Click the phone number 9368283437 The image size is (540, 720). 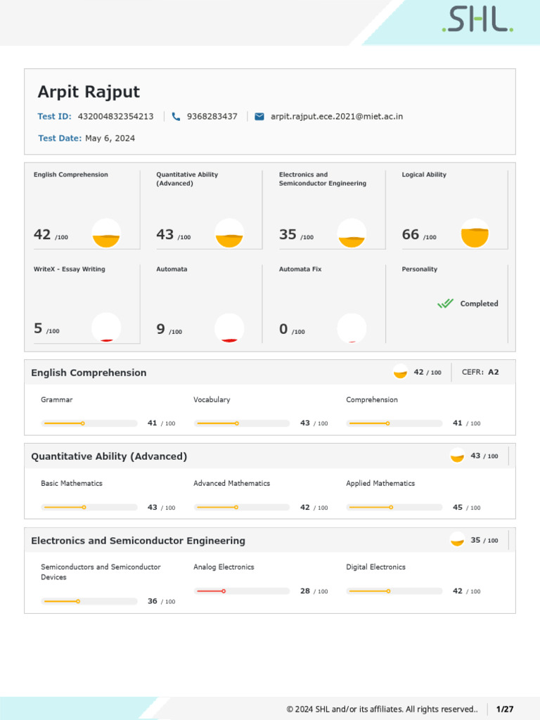pyautogui.click(x=212, y=116)
